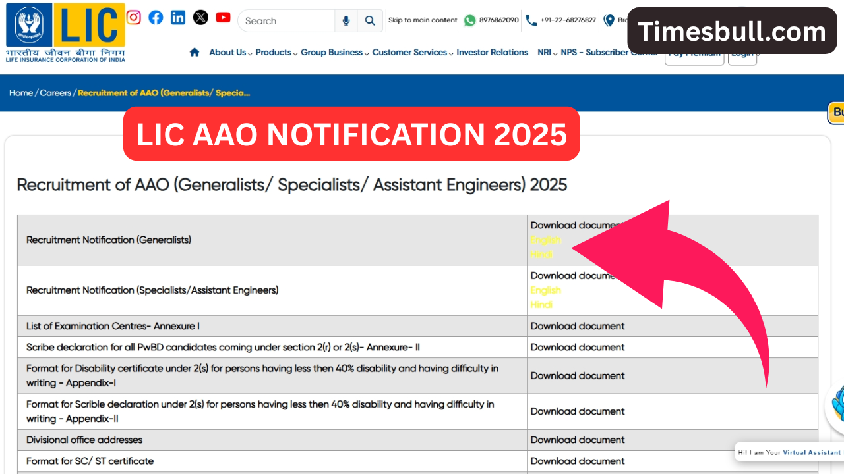Screen dimensions: 844x474
Task: Go to homepage via home icon
Action: 195,53
